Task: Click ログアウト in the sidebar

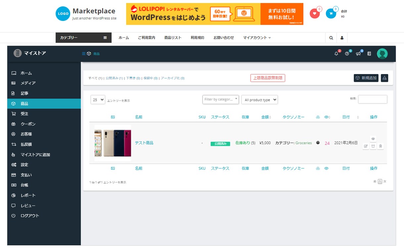Action: coord(44,216)
